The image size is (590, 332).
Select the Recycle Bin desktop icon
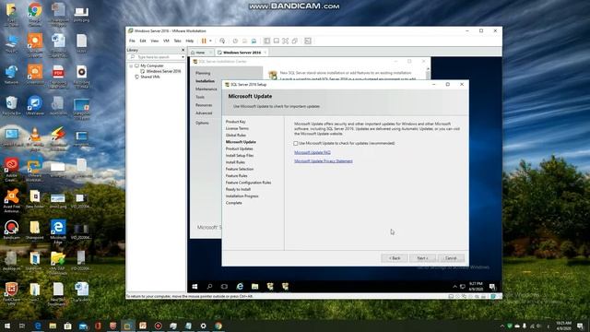[x=12, y=106]
